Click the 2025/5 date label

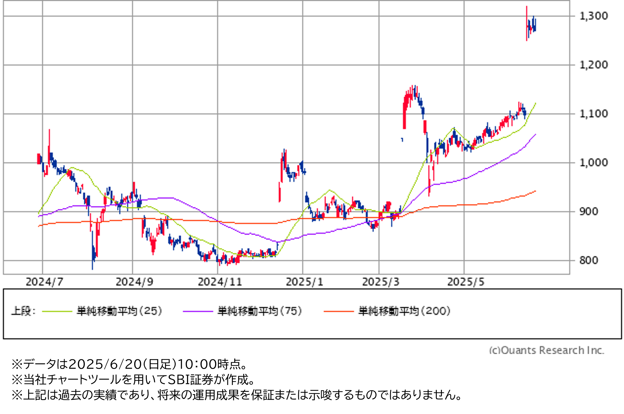466,282
